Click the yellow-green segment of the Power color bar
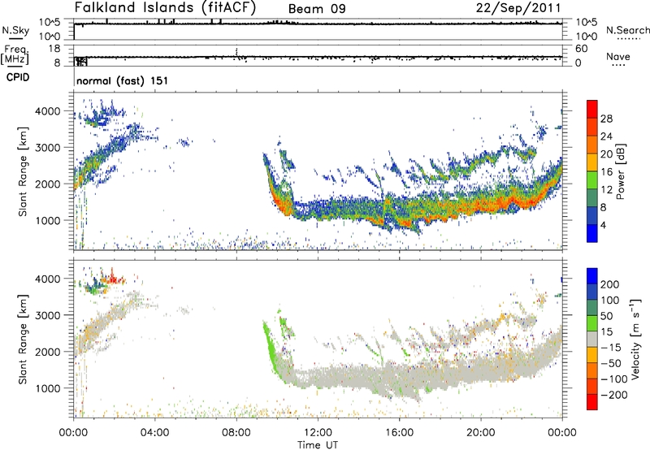The width and height of the screenshot is (650, 450). click(x=592, y=180)
